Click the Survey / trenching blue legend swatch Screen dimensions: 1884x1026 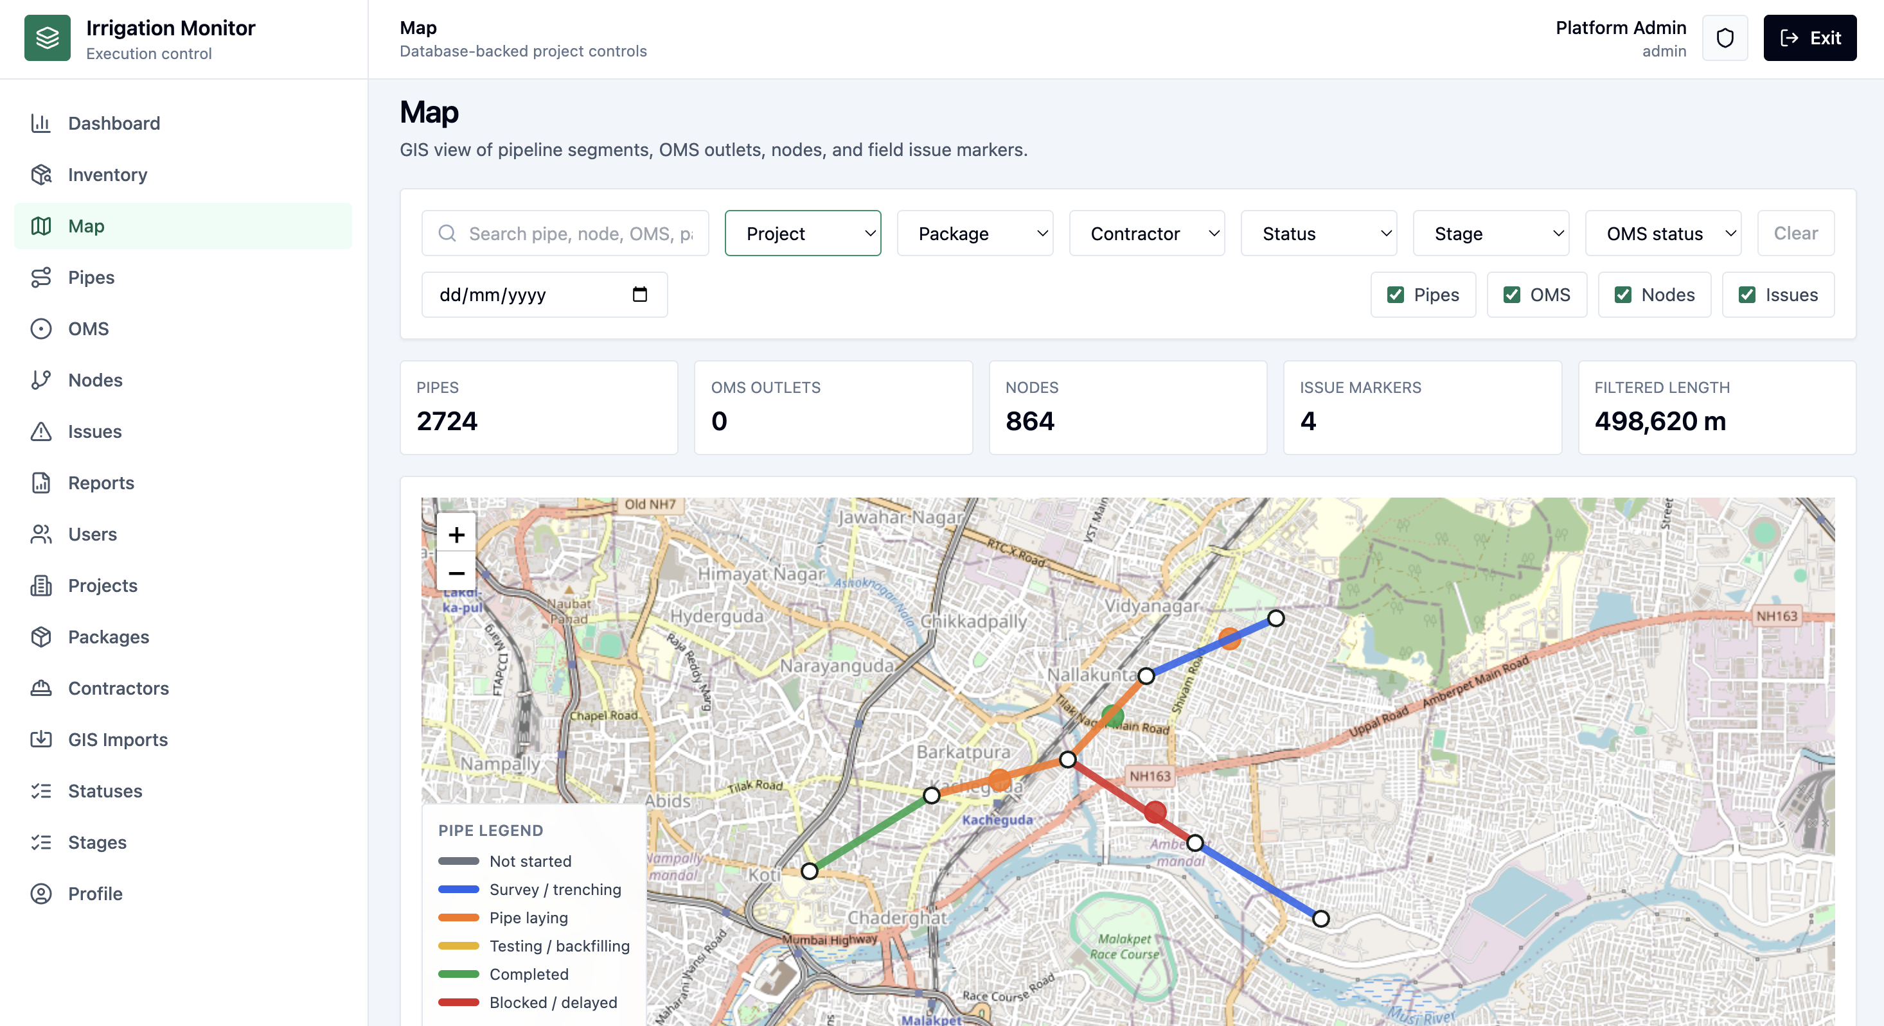pos(459,889)
